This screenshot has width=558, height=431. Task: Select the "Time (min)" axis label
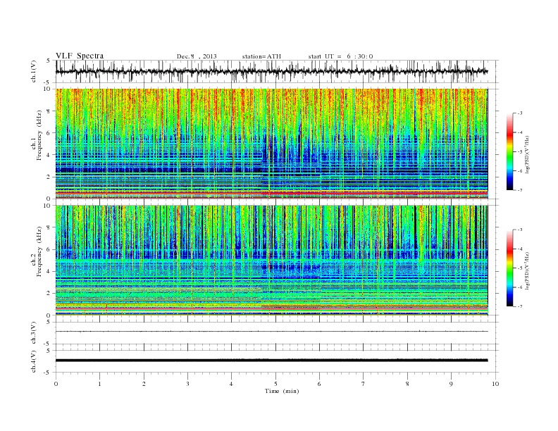tap(282, 391)
